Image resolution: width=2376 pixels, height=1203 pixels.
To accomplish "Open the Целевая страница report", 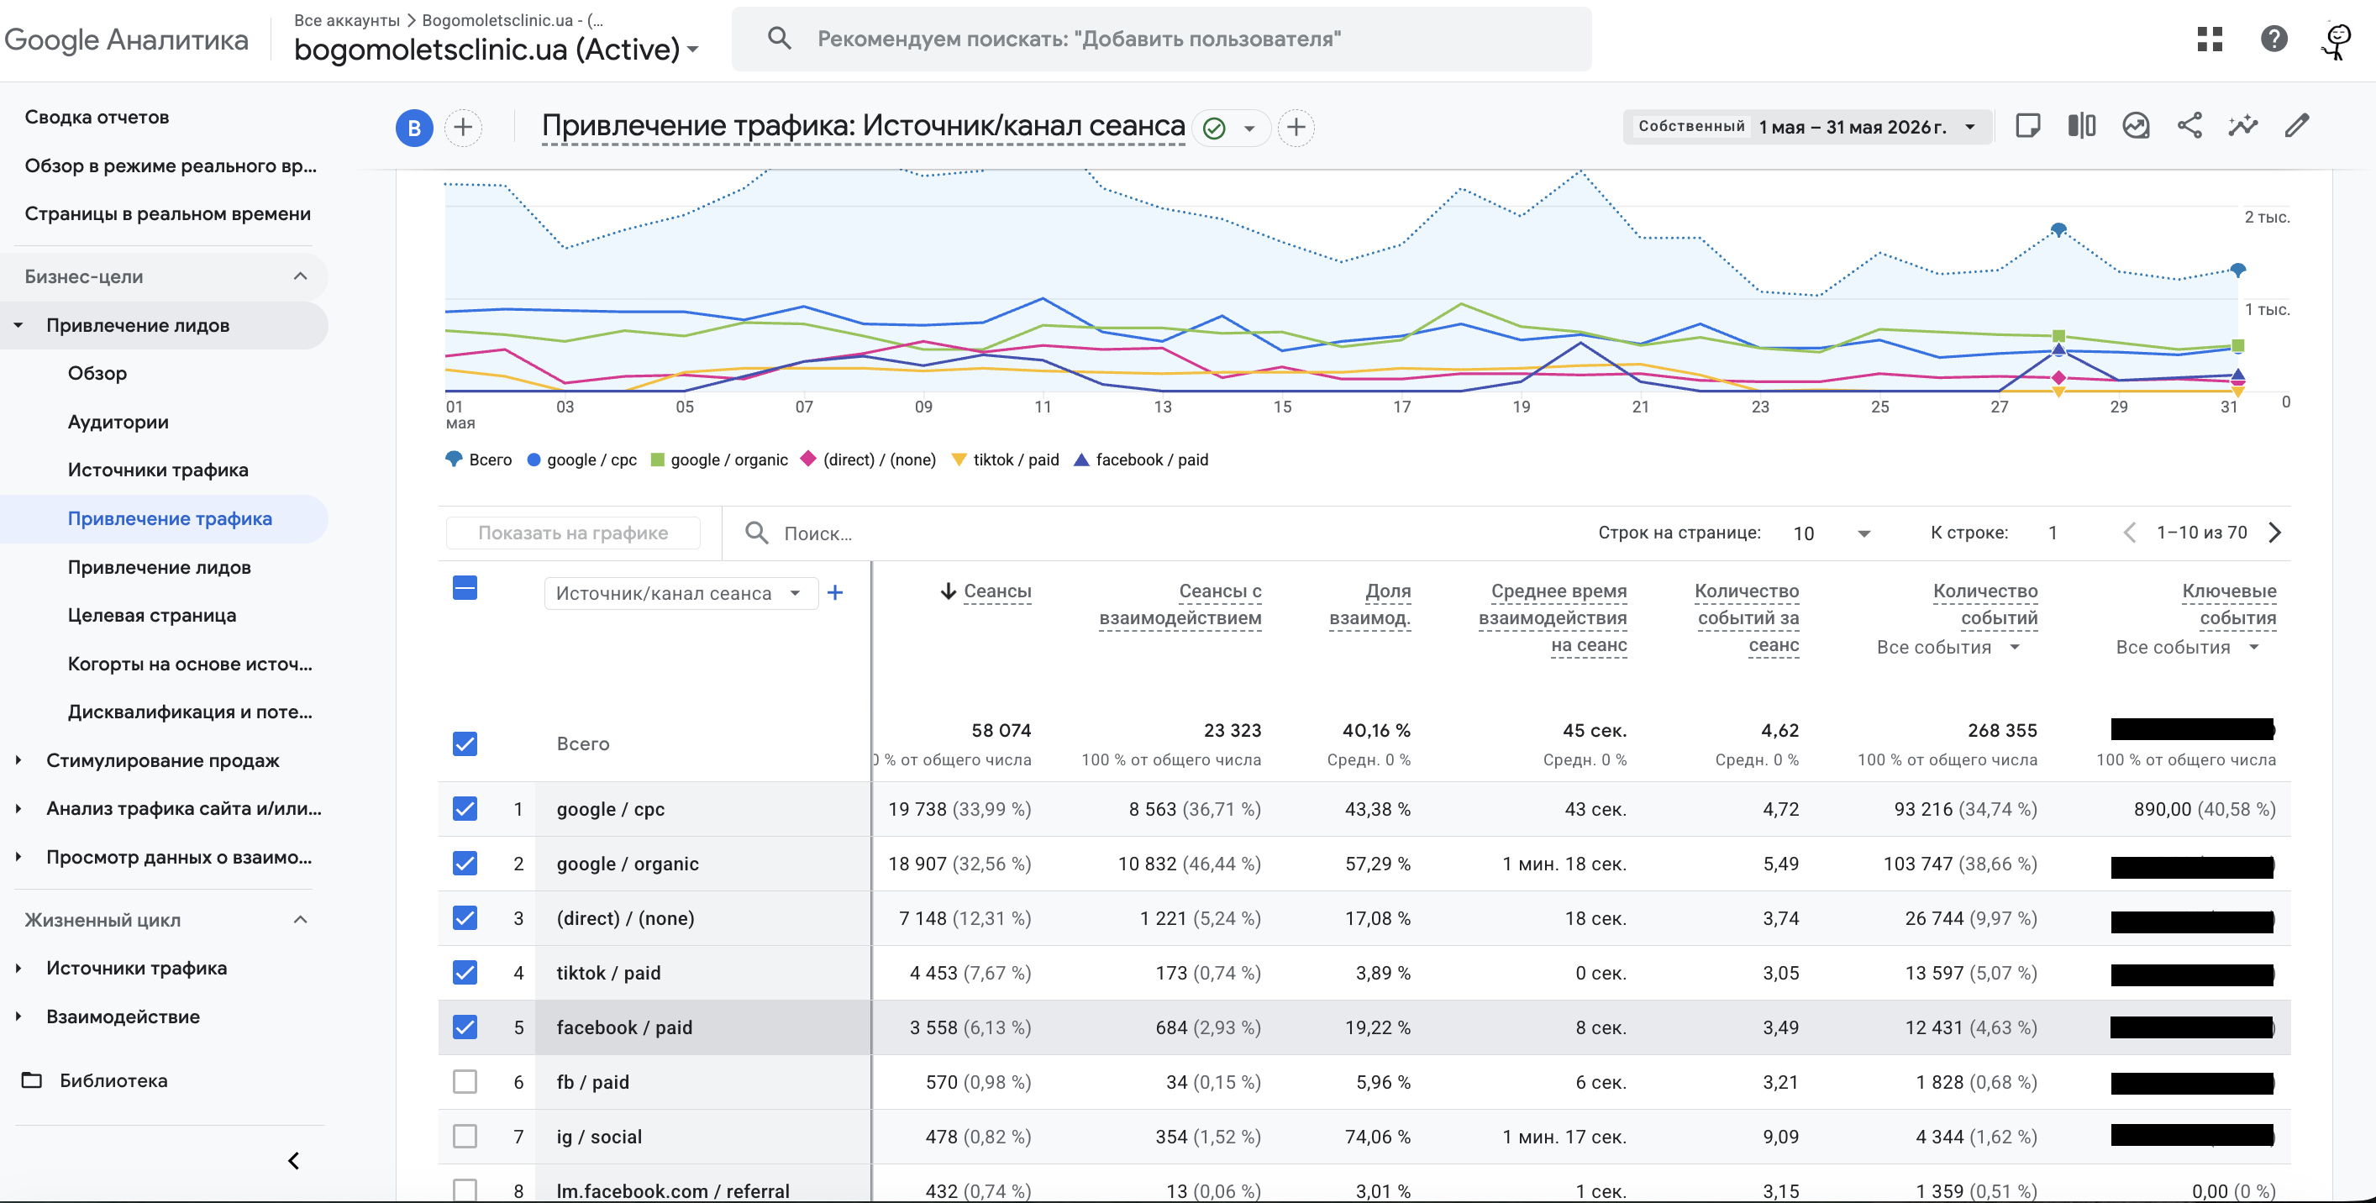I will pyautogui.click(x=151, y=615).
